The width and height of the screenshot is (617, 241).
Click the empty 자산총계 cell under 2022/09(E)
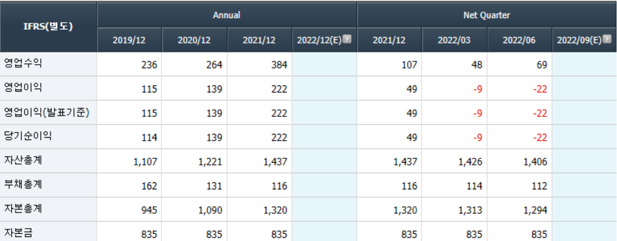(x=585, y=161)
